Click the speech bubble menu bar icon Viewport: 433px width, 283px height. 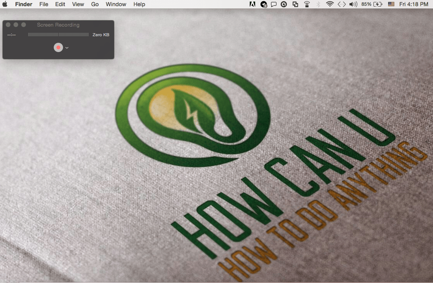coord(274,4)
